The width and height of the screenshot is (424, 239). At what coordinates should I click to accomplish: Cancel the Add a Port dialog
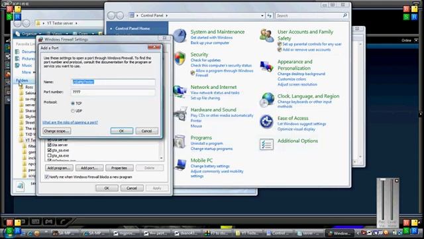(146, 131)
